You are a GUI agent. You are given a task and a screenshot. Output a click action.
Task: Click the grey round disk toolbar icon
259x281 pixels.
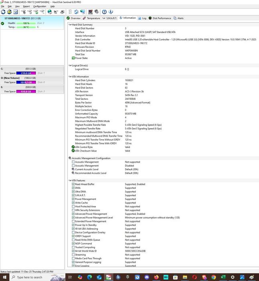(97, 12)
